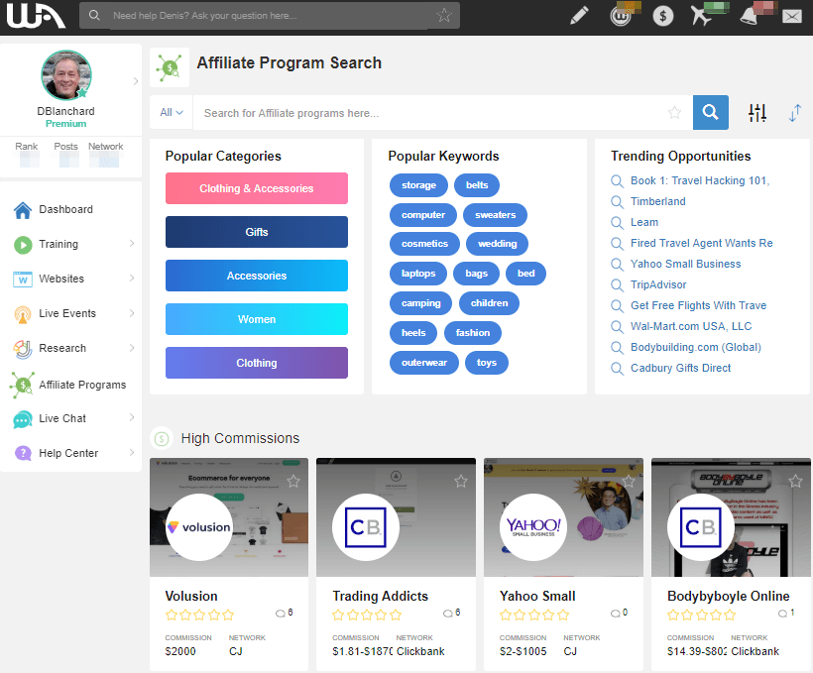Open the Dashboard menu item

(x=65, y=209)
